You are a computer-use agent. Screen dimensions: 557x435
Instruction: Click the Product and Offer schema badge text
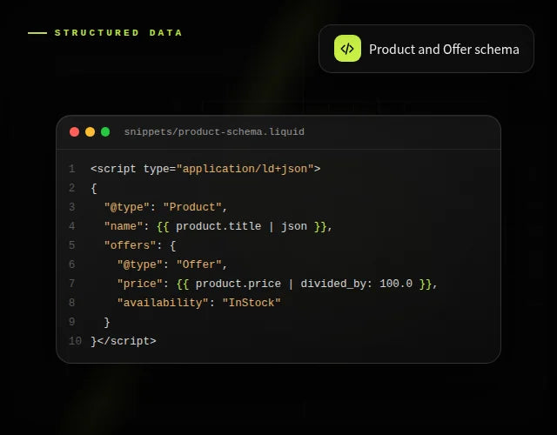click(444, 50)
